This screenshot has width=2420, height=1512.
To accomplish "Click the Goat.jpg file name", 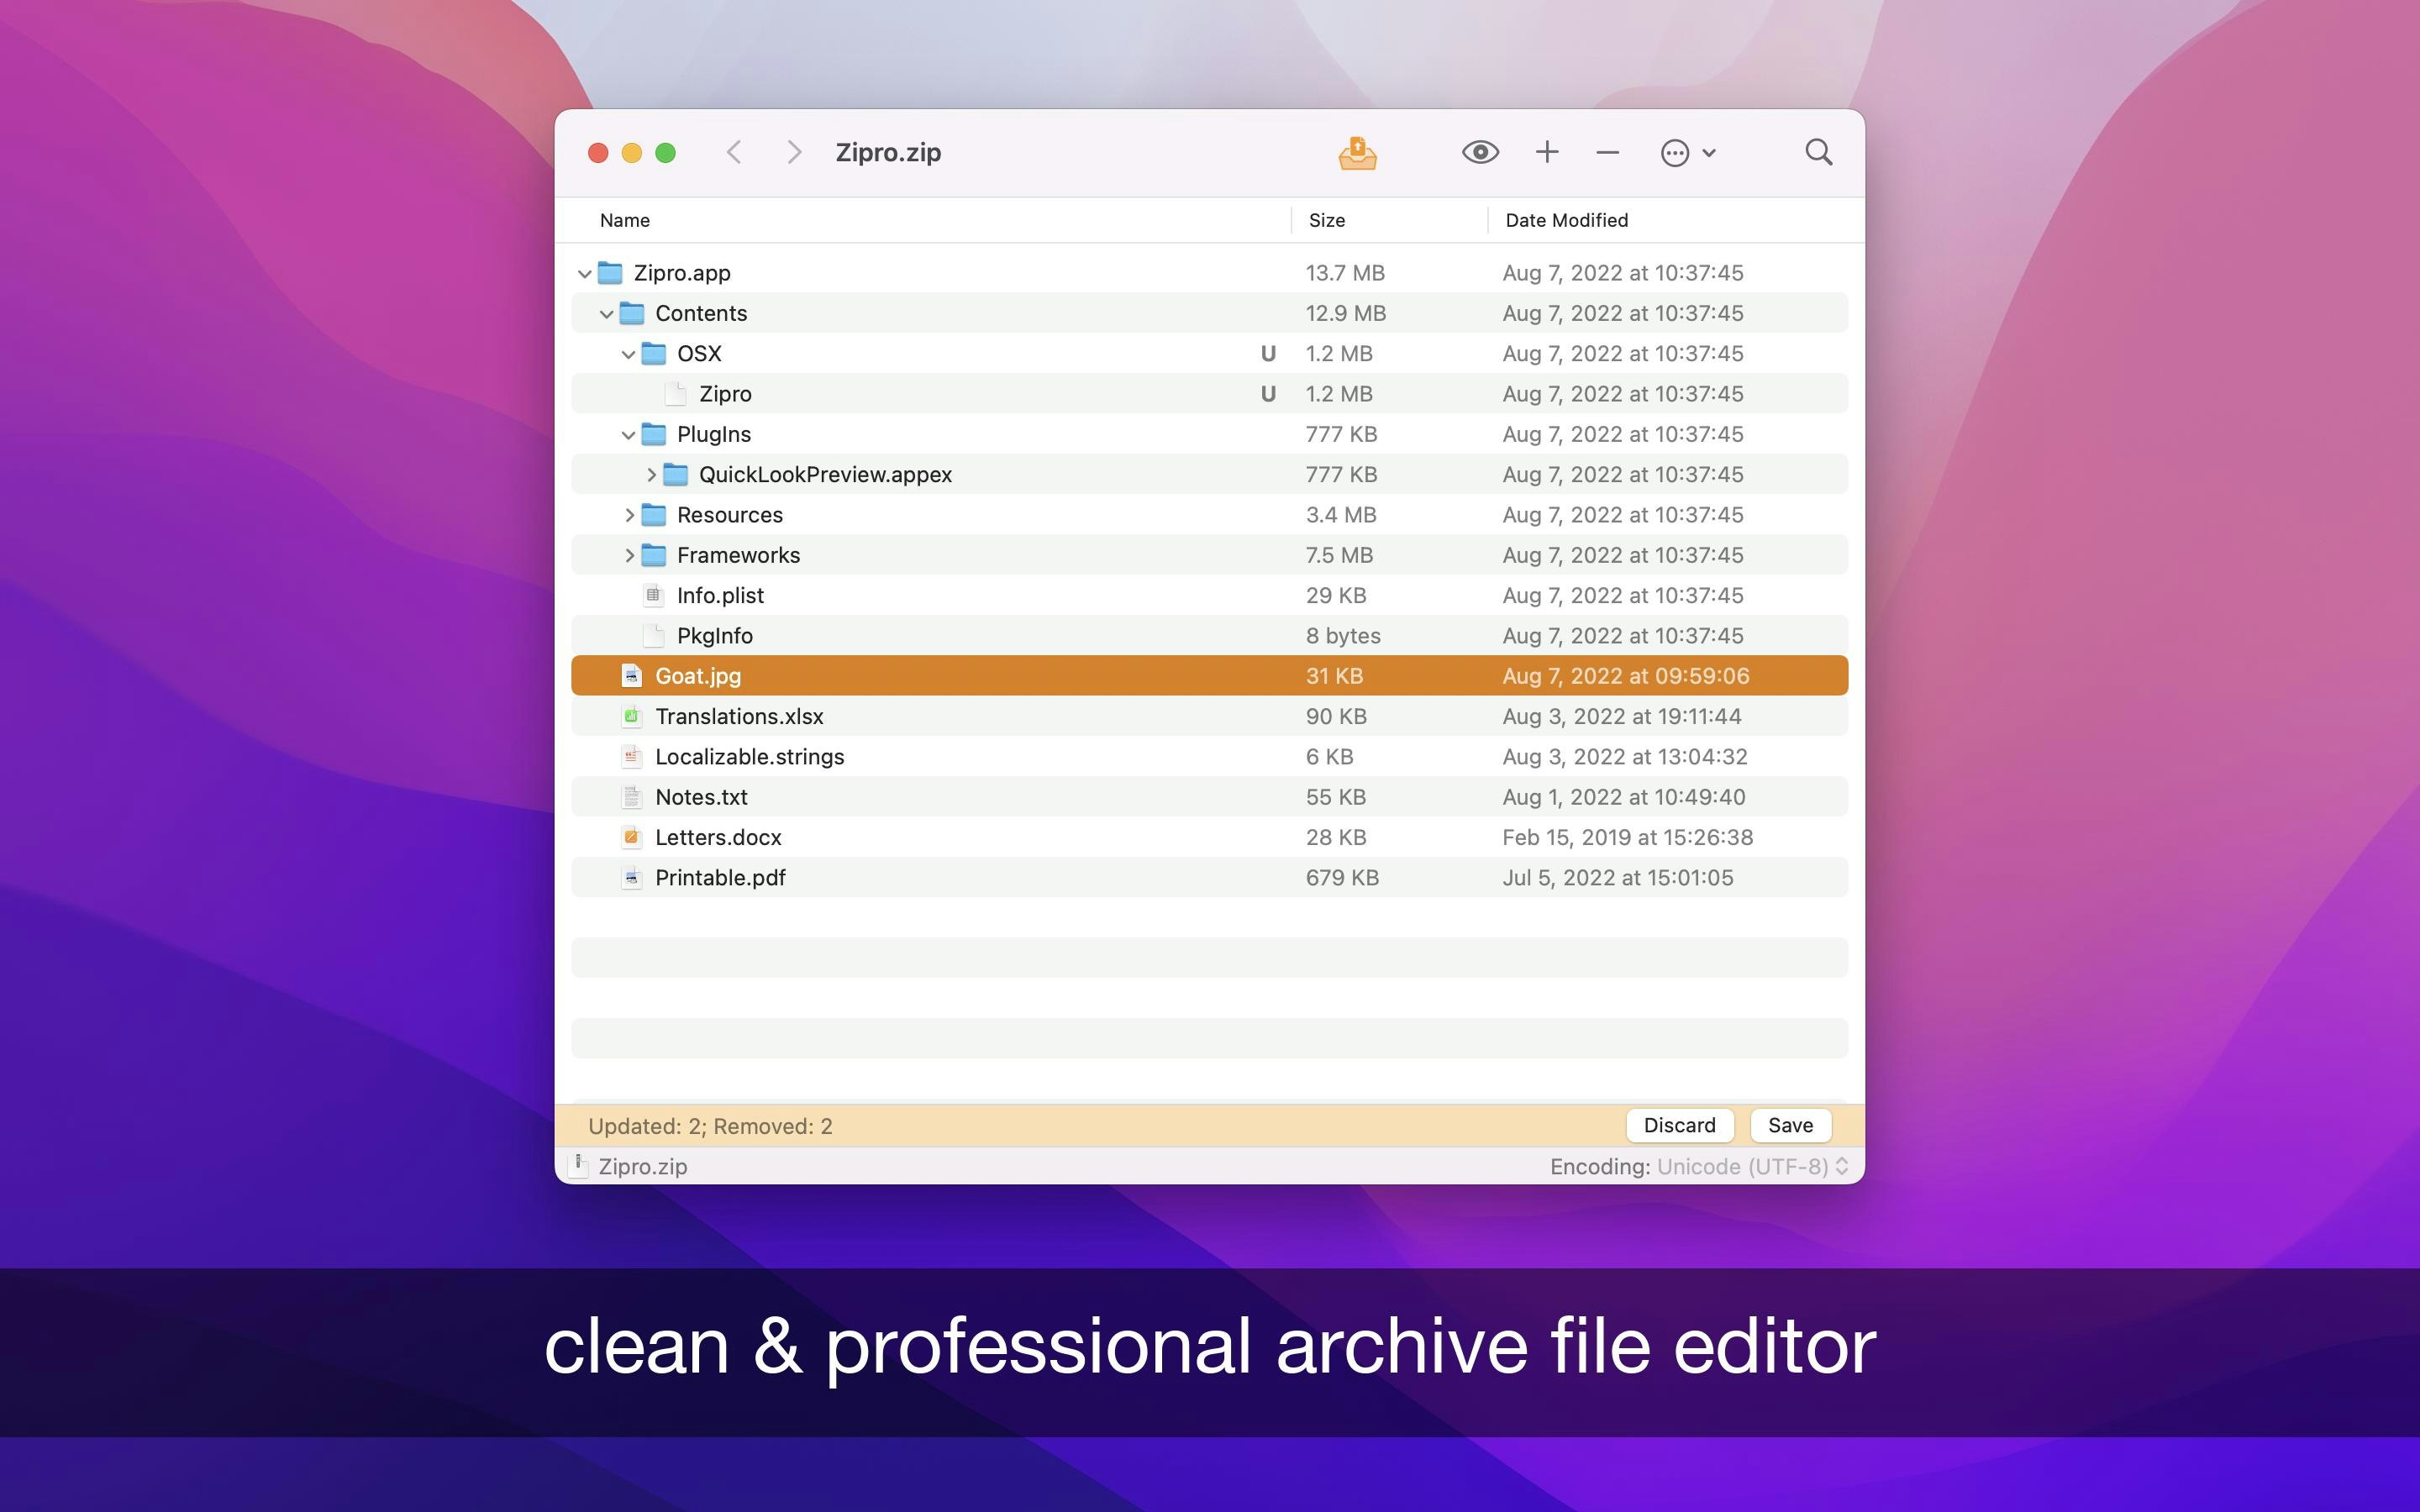I will point(698,676).
